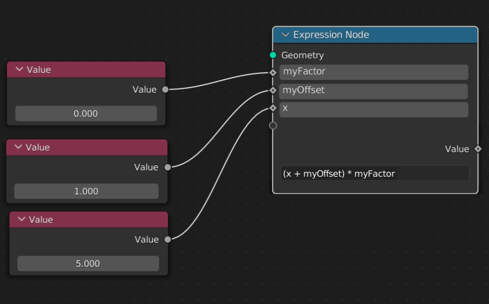The width and height of the screenshot is (489, 304).
Task: Select the Expression Node title header
Action: point(375,35)
